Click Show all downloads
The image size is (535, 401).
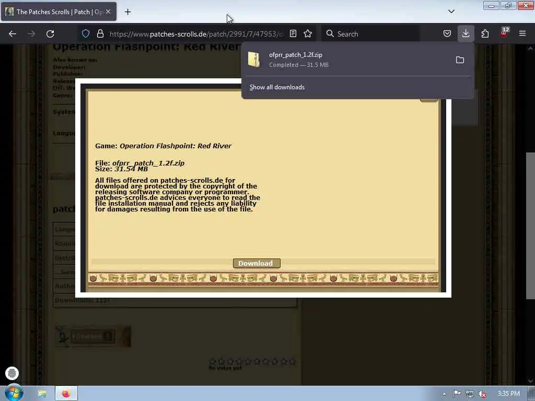tap(277, 87)
